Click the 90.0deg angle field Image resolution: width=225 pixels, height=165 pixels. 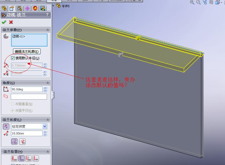[x=27, y=89]
